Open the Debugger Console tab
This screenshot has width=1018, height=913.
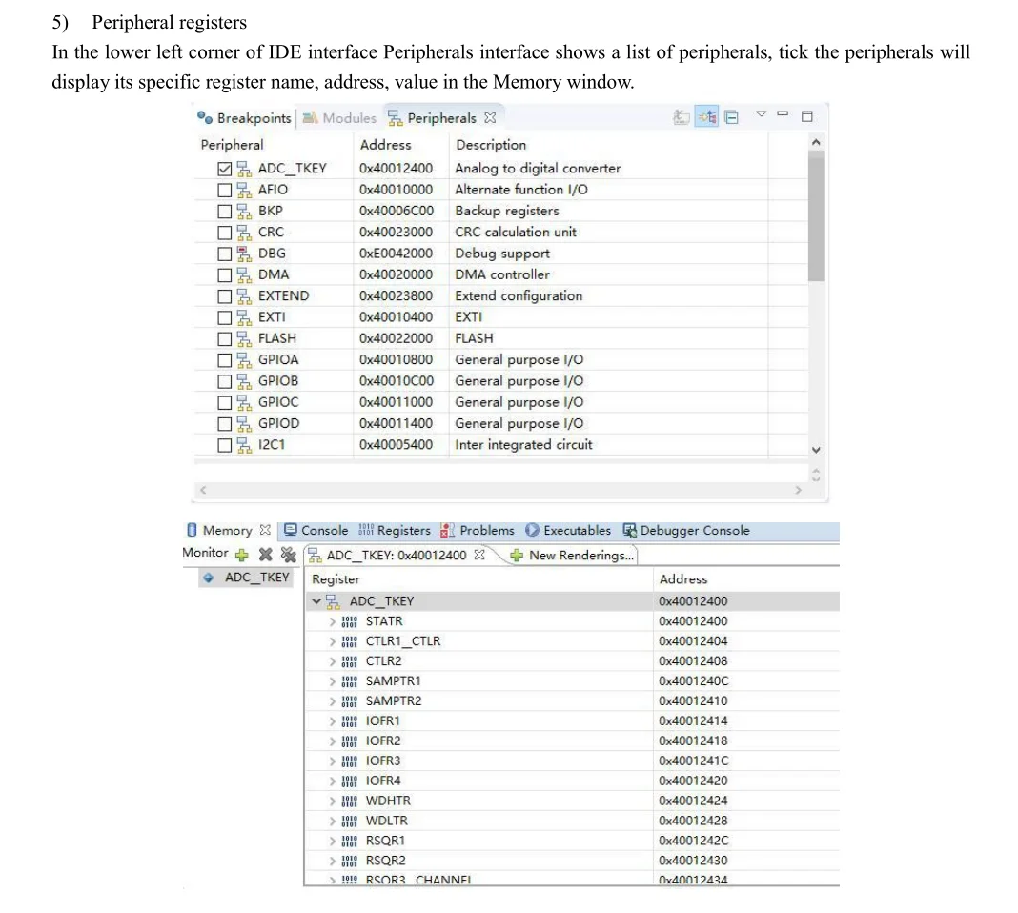point(686,530)
